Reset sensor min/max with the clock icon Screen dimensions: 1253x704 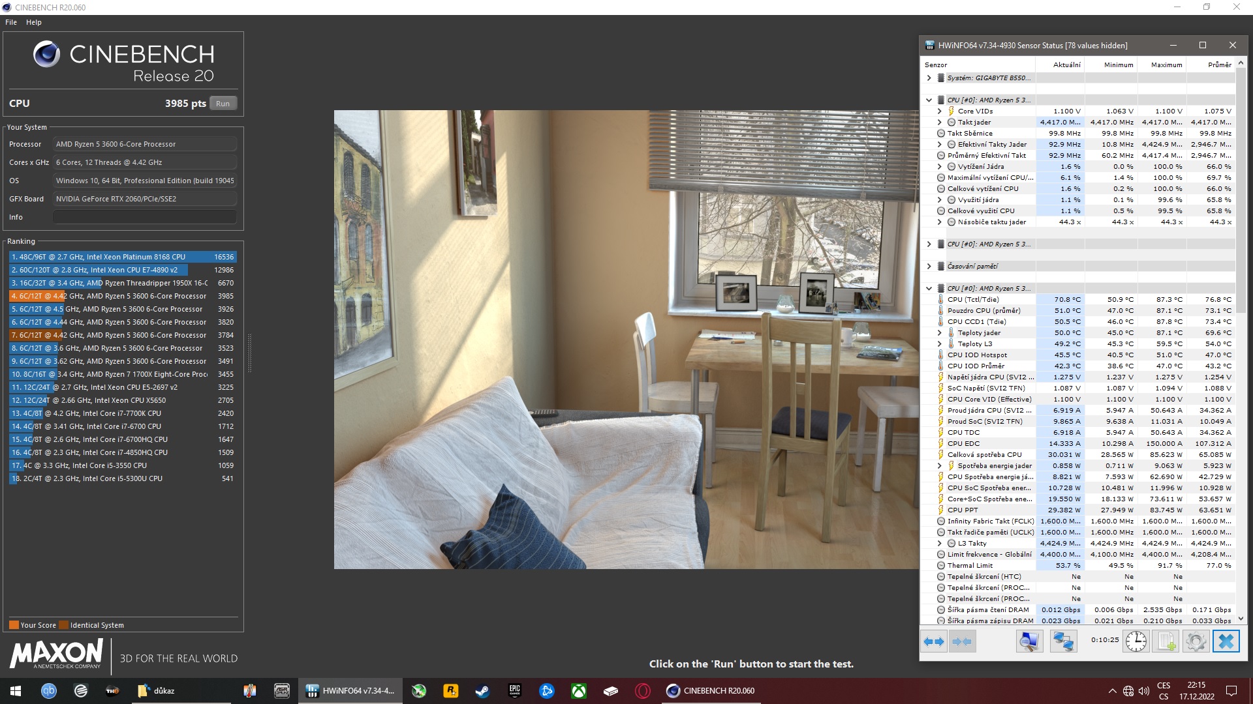point(1136,641)
